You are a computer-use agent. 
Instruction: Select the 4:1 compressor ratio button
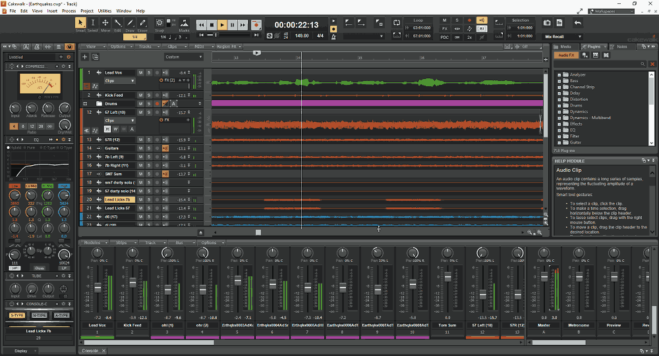[x=14, y=126]
